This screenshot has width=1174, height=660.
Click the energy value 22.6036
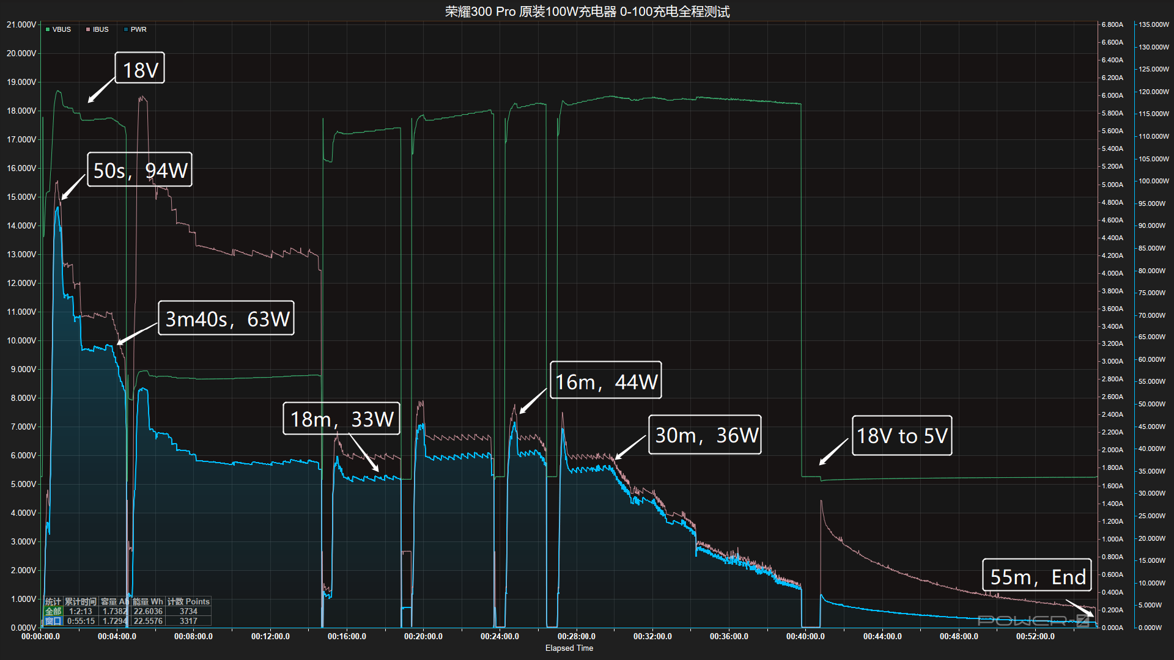pos(148,611)
